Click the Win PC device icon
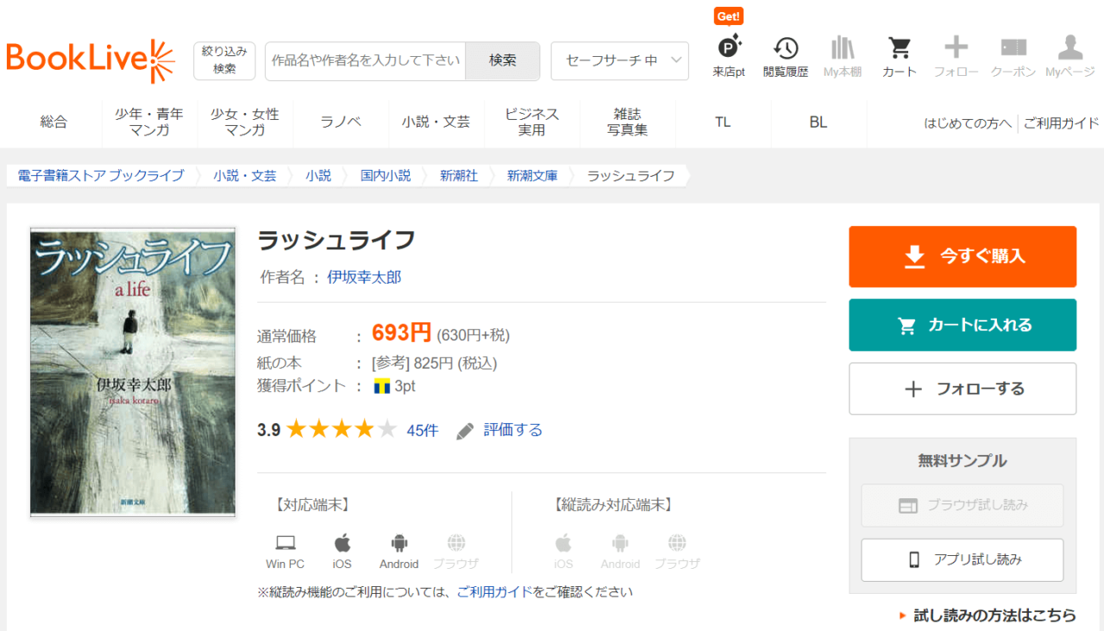The image size is (1104, 631). pyautogui.click(x=285, y=543)
